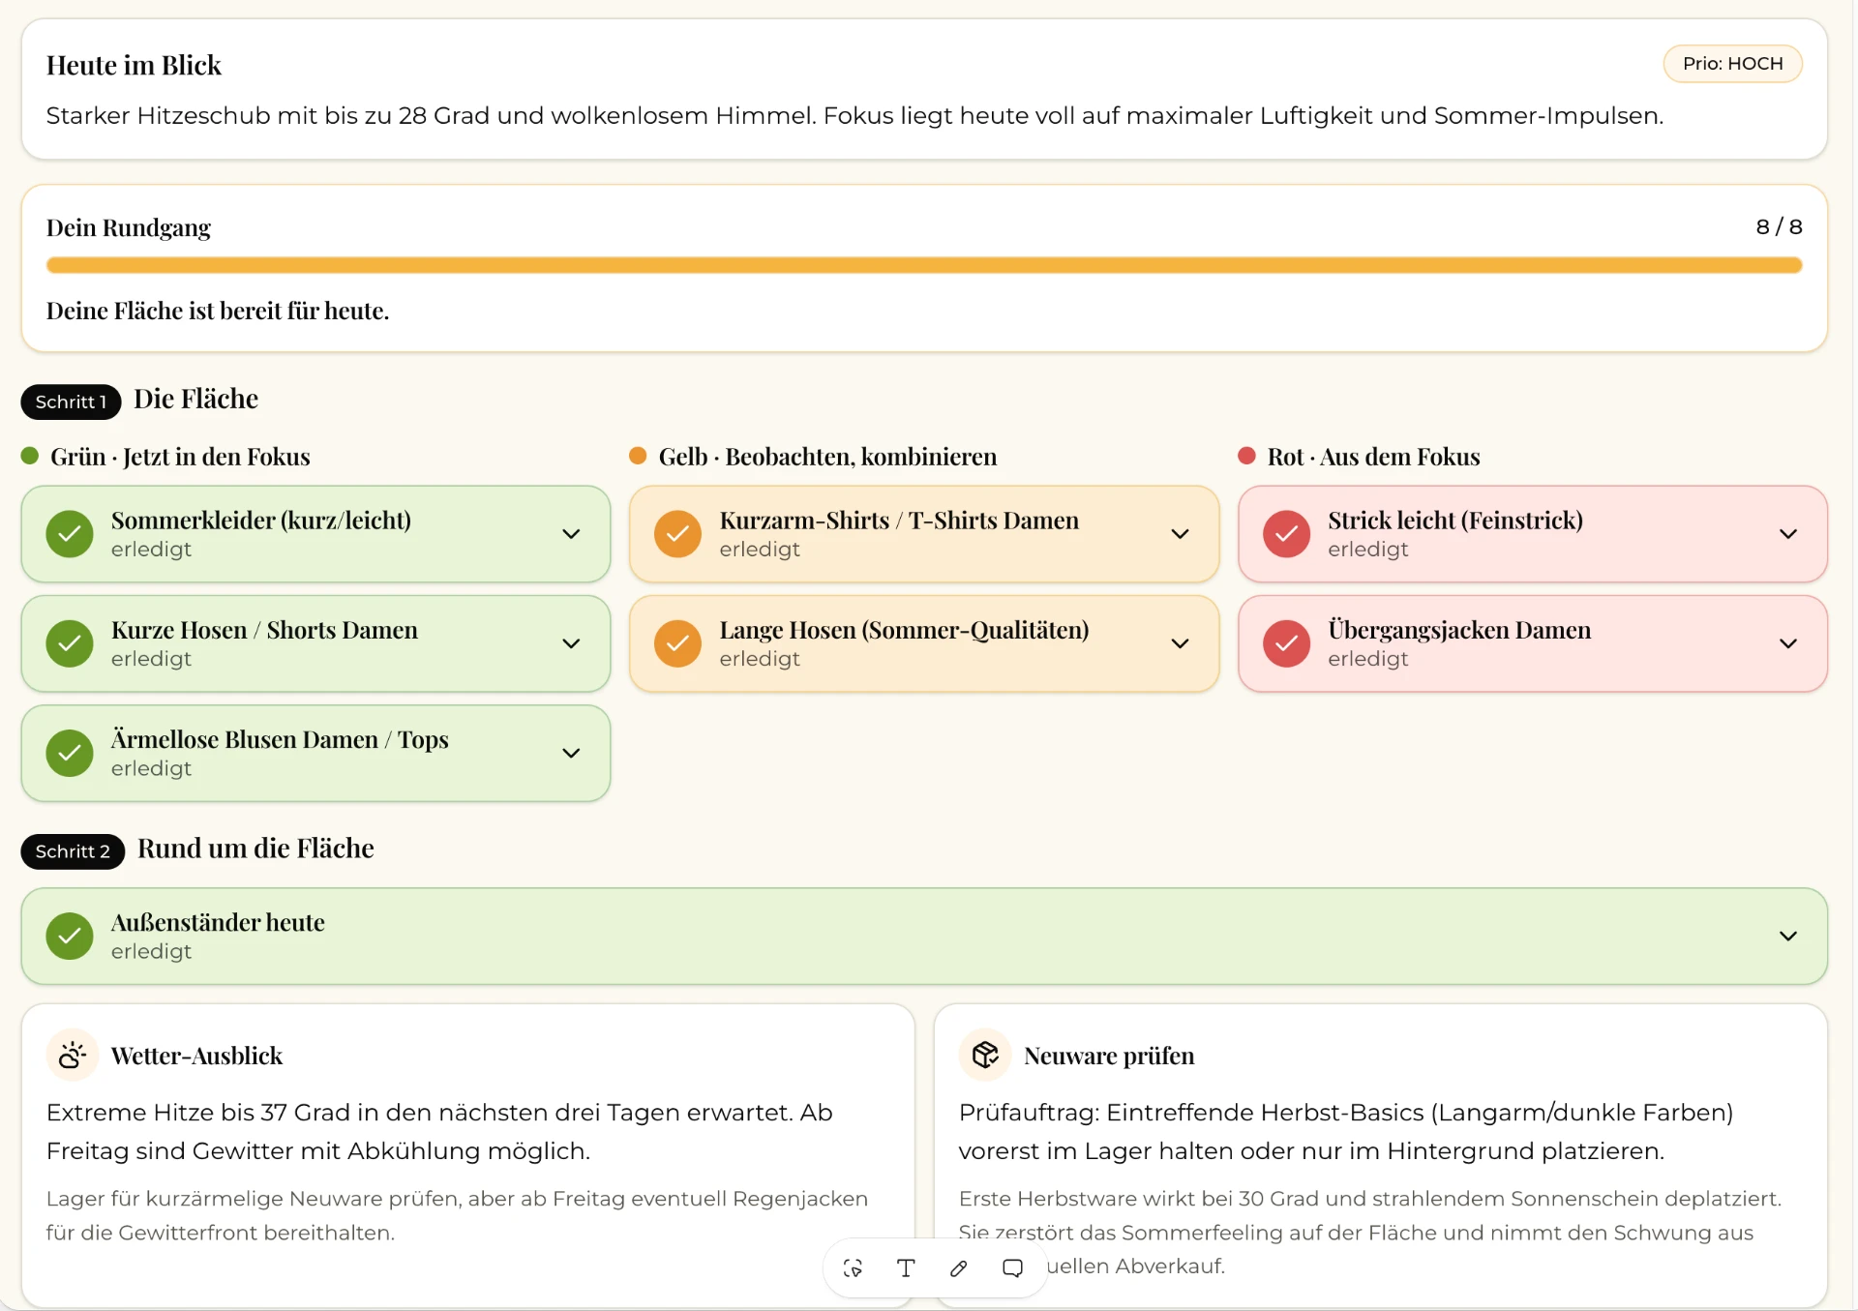This screenshot has height=1311, width=1858.
Task: Expand the Außenständer heute chevron
Action: coord(1788,936)
